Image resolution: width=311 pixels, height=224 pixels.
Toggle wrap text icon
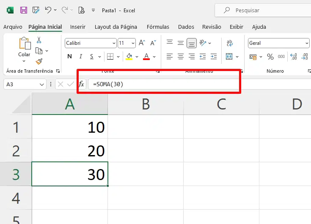pos(230,43)
